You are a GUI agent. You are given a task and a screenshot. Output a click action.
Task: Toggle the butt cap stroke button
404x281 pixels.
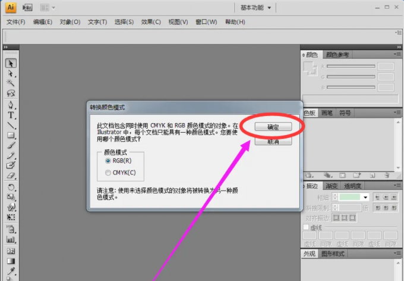pyautogui.click(x=377, y=197)
